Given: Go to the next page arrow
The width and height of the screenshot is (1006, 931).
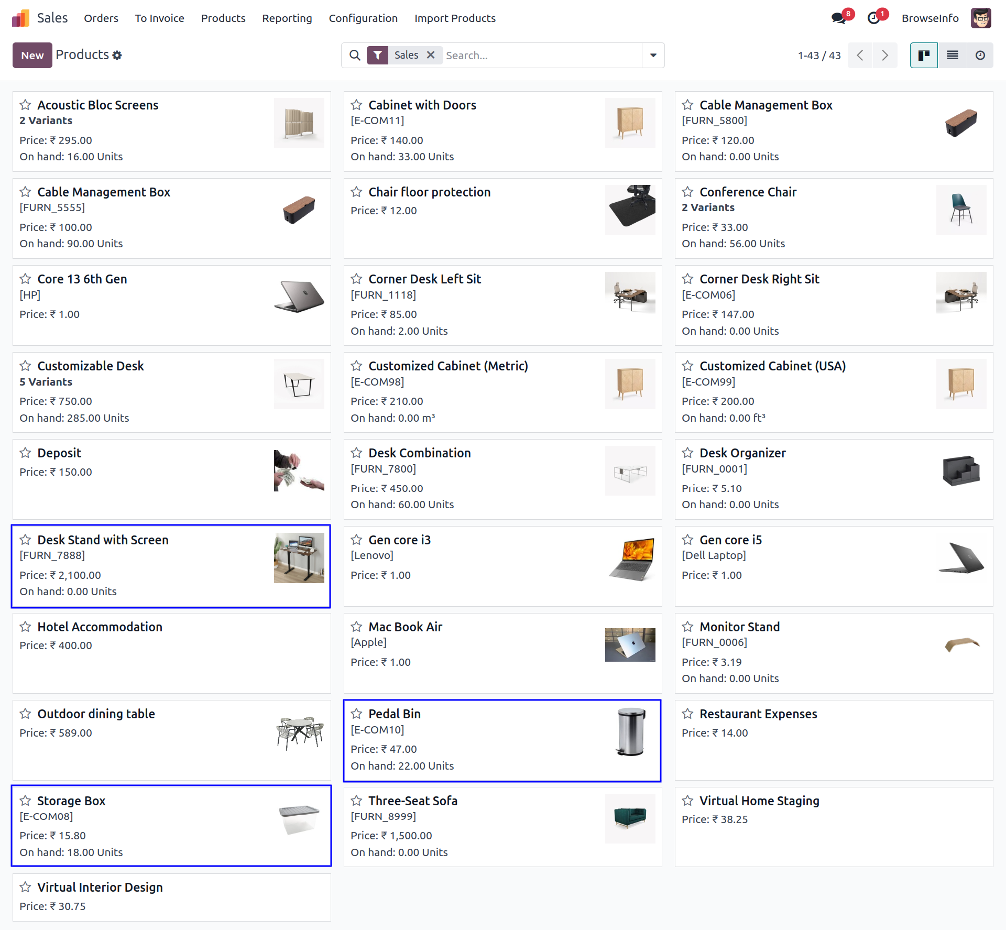Looking at the screenshot, I should 885,55.
